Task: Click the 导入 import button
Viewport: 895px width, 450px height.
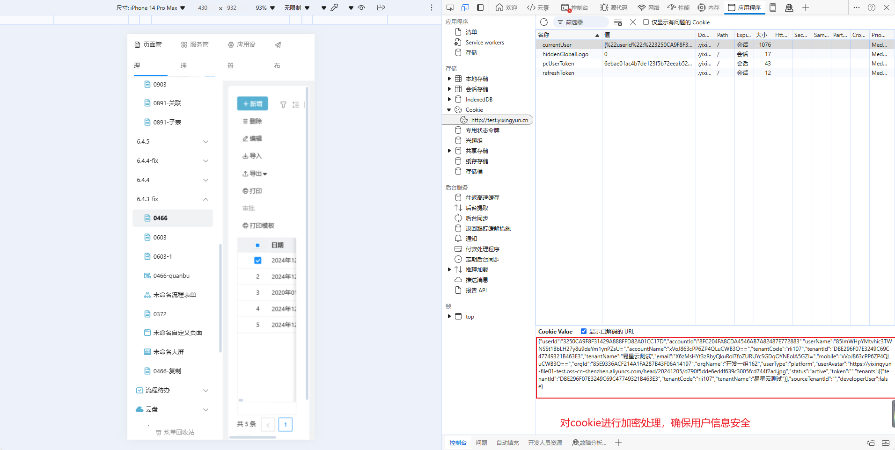Action: click(x=252, y=156)
